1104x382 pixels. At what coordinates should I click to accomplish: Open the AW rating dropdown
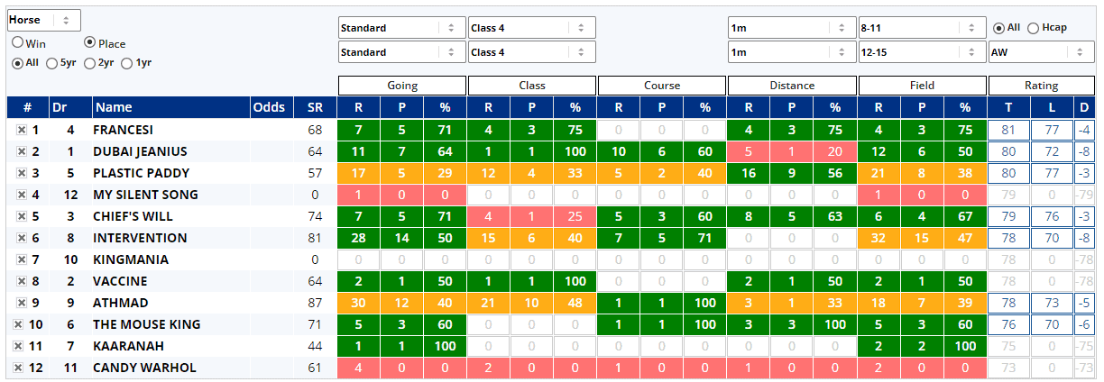pos(1041,52)
